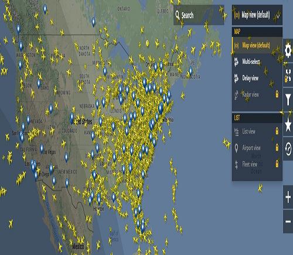Toggle fullscreen lock icon on right toolbar

click(288, 76)
